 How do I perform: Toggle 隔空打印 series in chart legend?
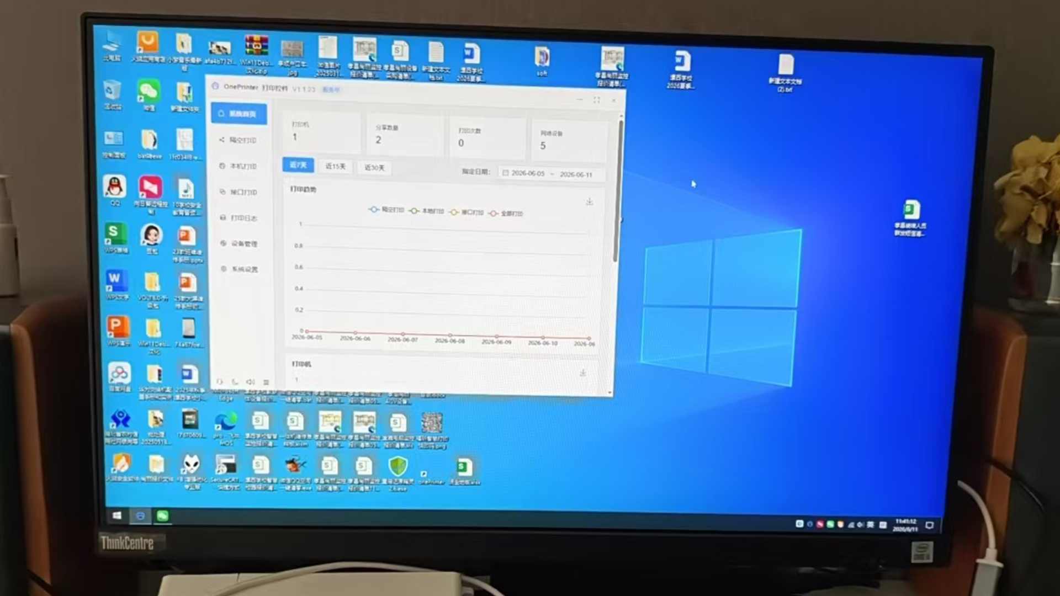pyautogui.click(x=386, y=210)
